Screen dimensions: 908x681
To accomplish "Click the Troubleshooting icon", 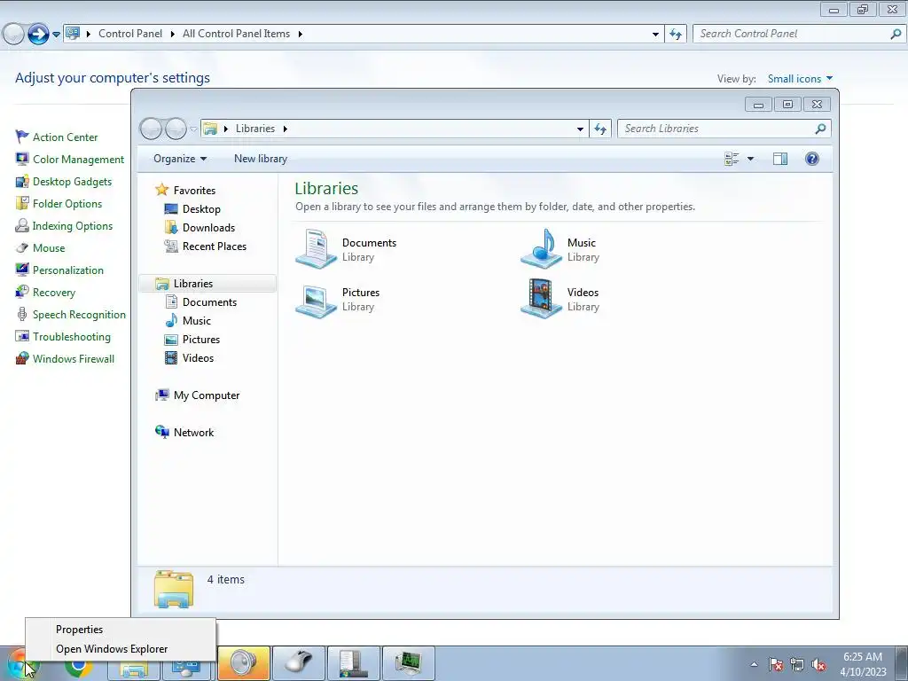I will coord(22,336).
